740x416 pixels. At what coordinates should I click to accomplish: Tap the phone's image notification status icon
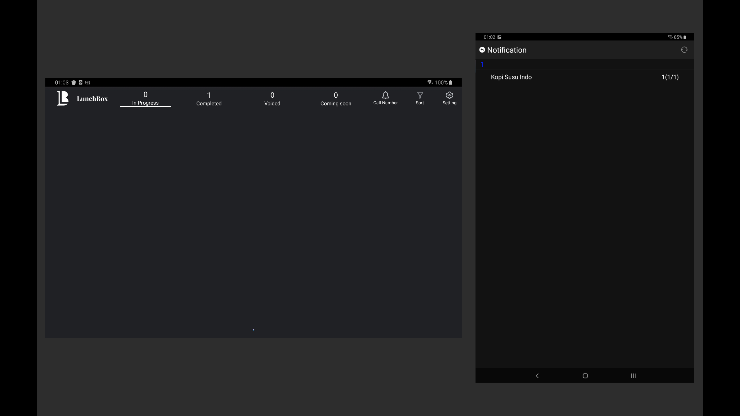[499, 37]
